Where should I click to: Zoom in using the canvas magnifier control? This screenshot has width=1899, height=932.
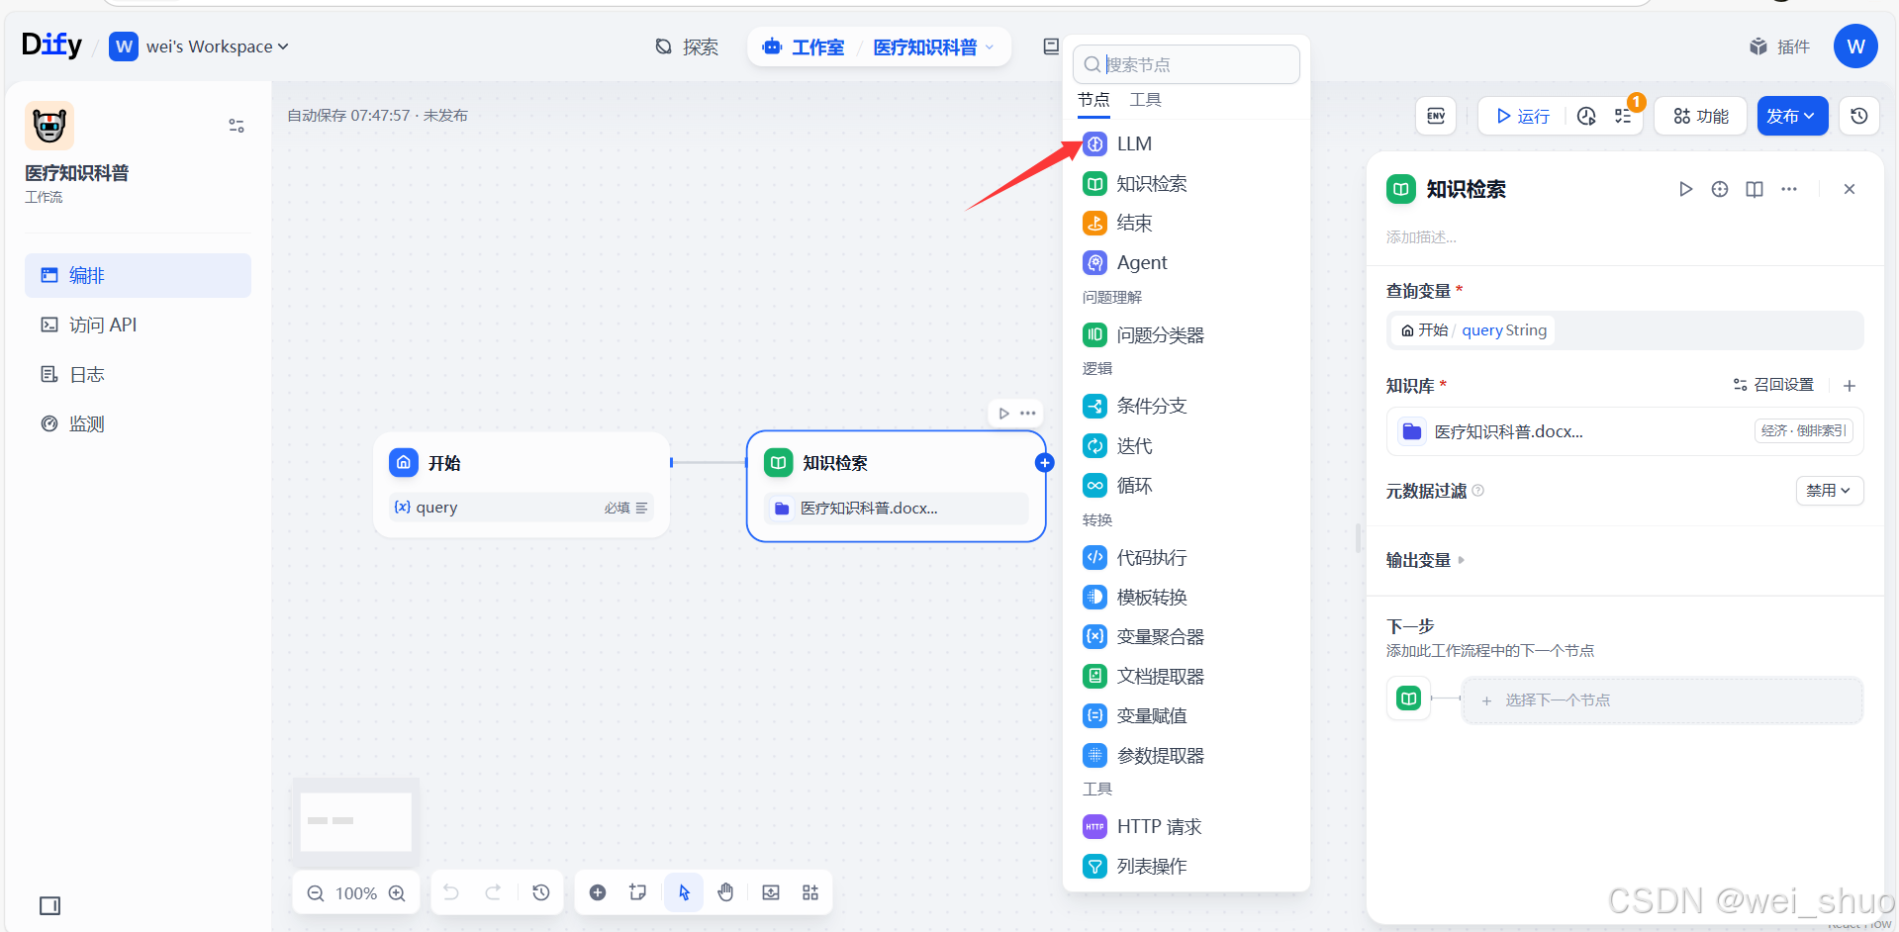tap(397, 891)
